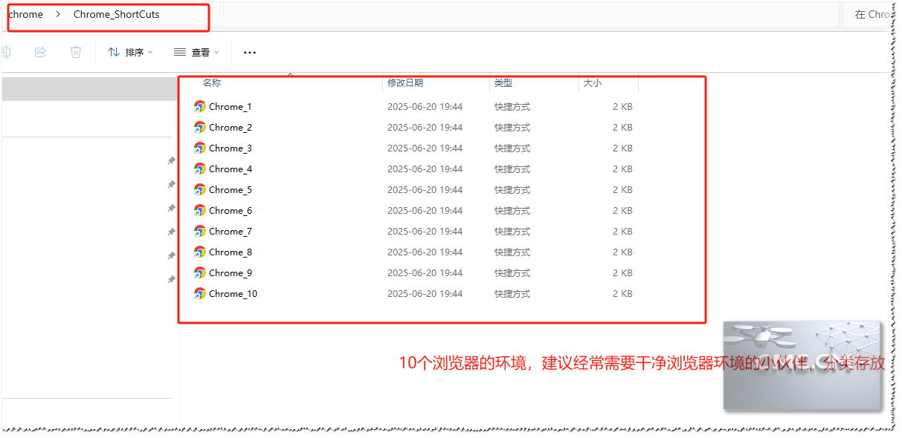This screenshot has width=902, height=438.
Task: Click the Chrome_1 shortcut icon
Action: click(199, 106)
